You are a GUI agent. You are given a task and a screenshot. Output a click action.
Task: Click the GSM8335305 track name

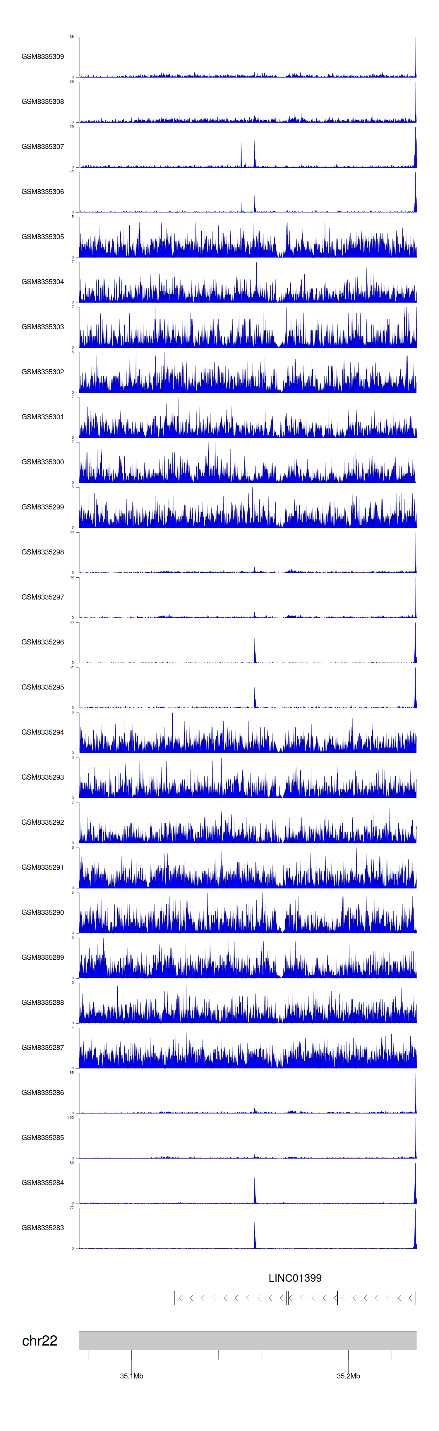click(42, 237)
